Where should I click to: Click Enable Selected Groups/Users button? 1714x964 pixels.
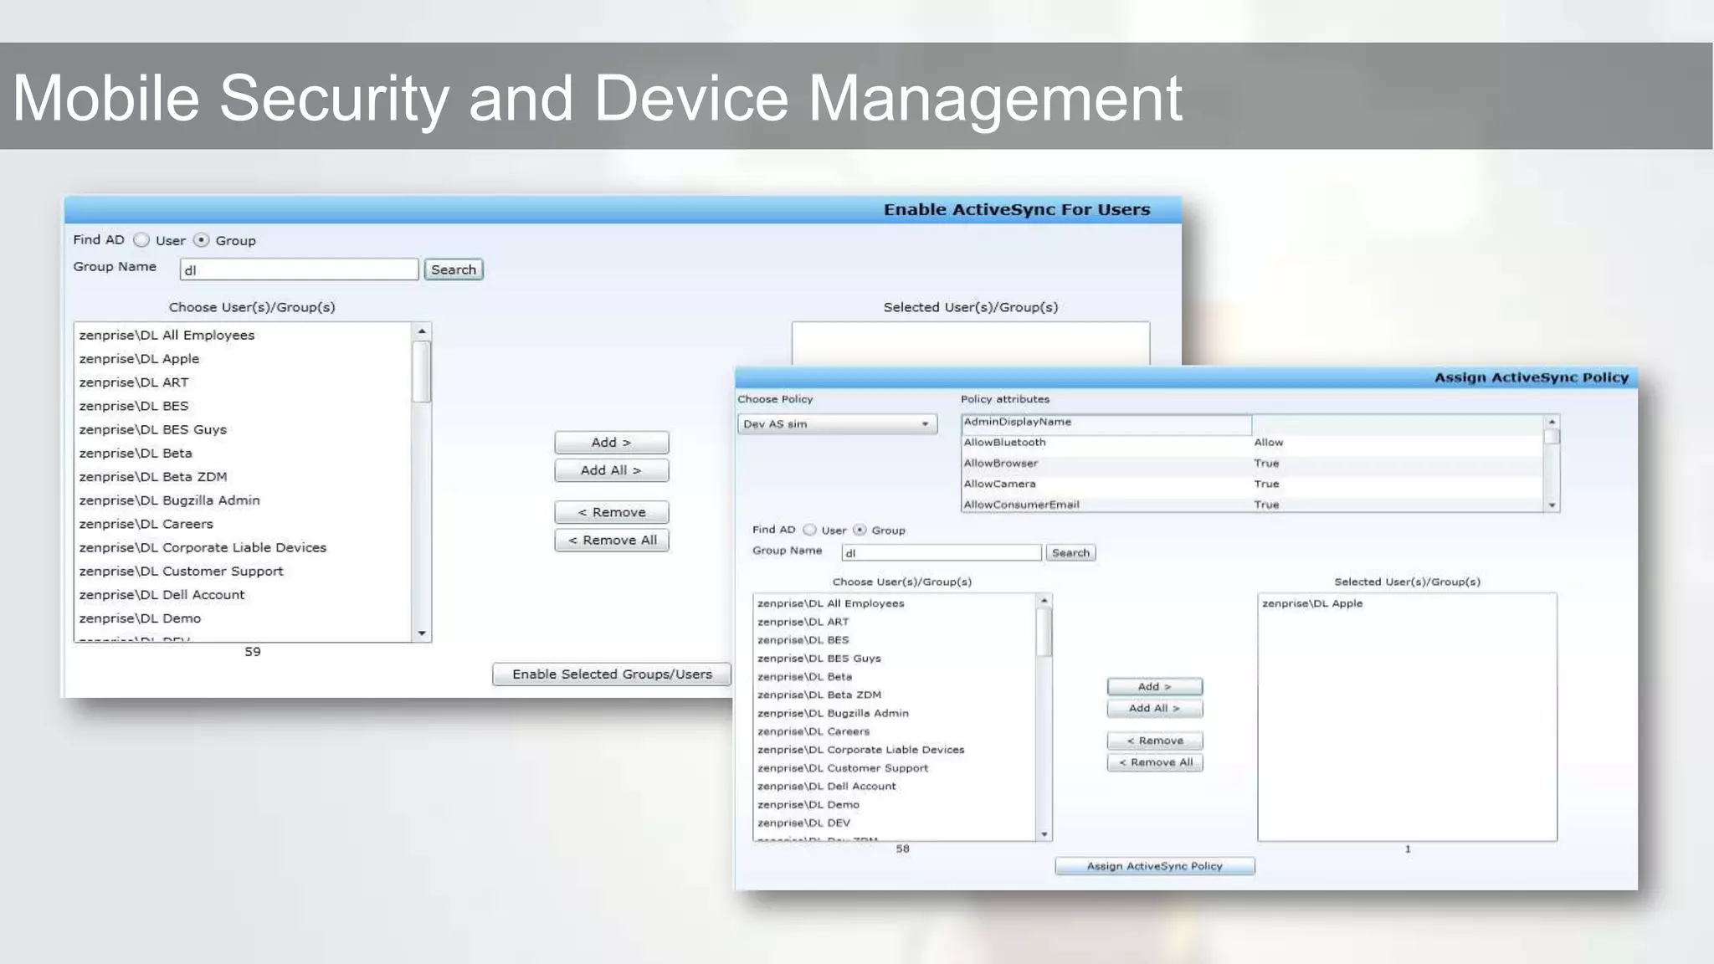pyautogui.click(x=612, y=674)
